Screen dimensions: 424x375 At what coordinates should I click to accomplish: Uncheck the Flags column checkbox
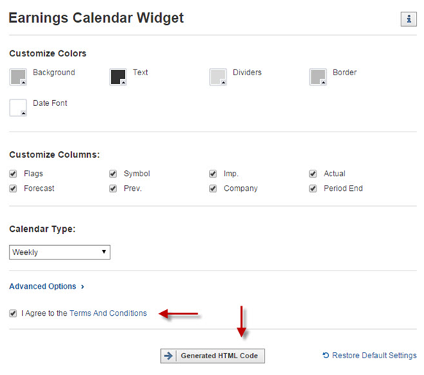[x=13, y=173]
